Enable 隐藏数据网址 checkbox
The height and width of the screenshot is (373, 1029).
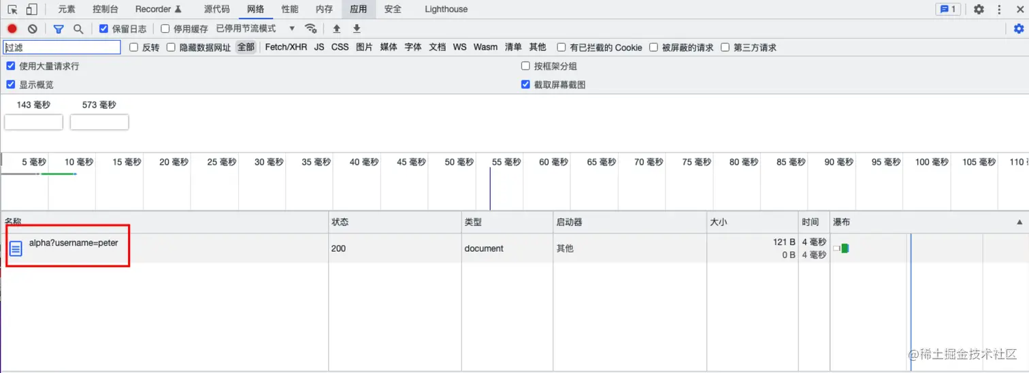(171, 48)
